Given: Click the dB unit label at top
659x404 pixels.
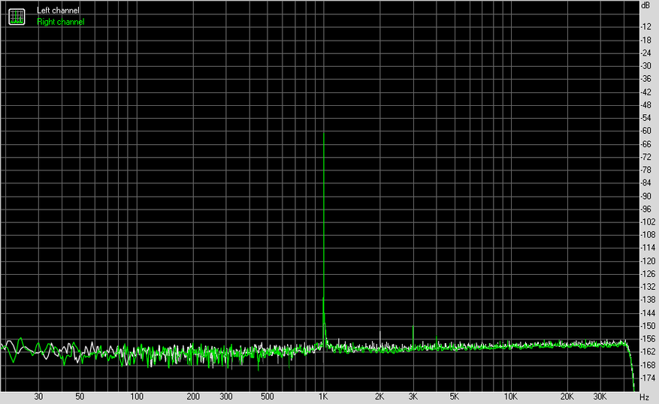Looking at the screenshot, I should click(x=645, y=5).
